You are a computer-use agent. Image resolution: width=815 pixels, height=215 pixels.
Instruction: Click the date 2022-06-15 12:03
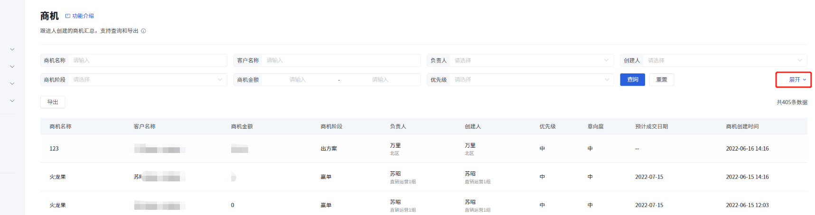tap(747, 206)
